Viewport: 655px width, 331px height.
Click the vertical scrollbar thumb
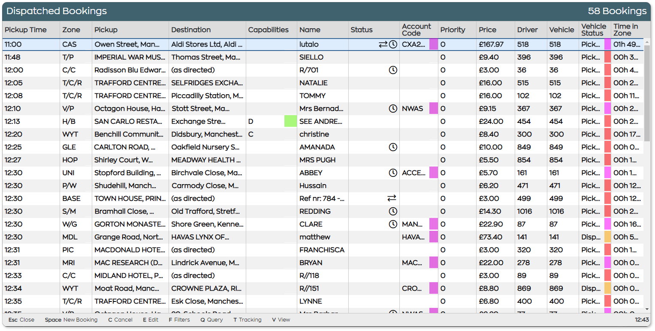pyautogui.click(x=647, y=93)
